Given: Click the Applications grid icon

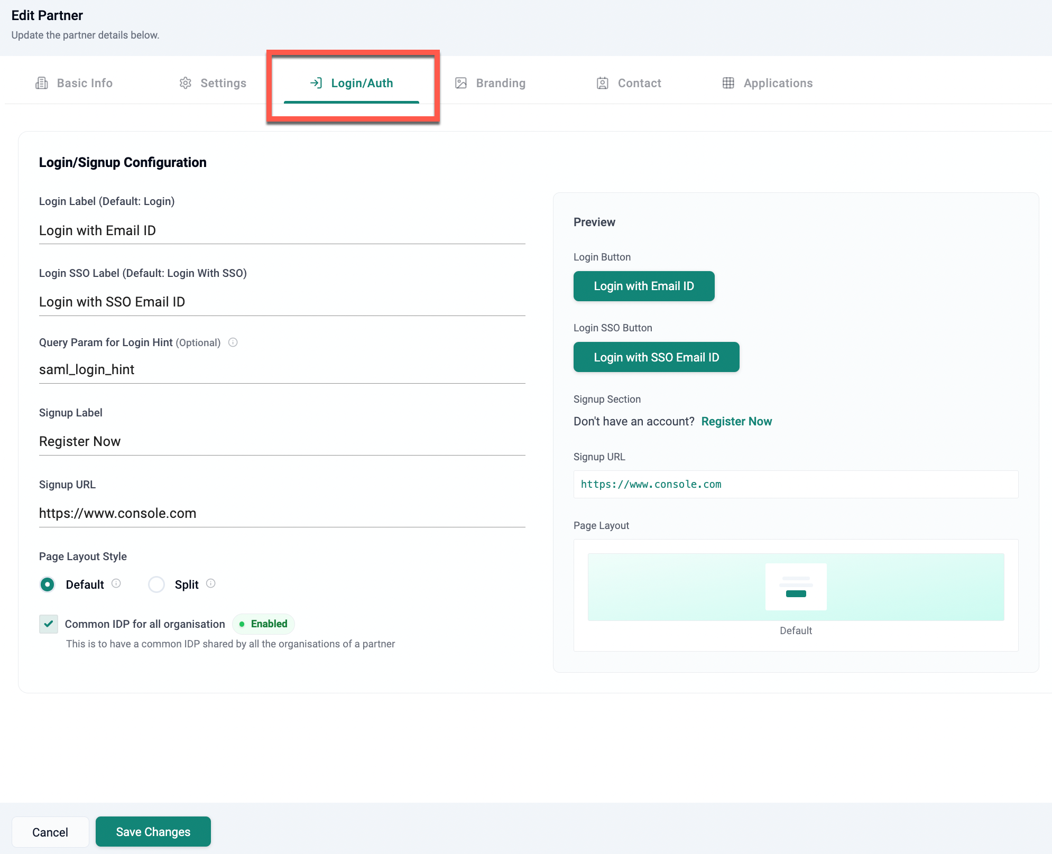Looking at the screenshot, I should pyautogui.click(x=728, y=83).
